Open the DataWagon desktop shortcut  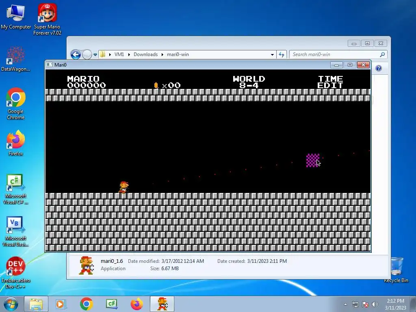16,59
